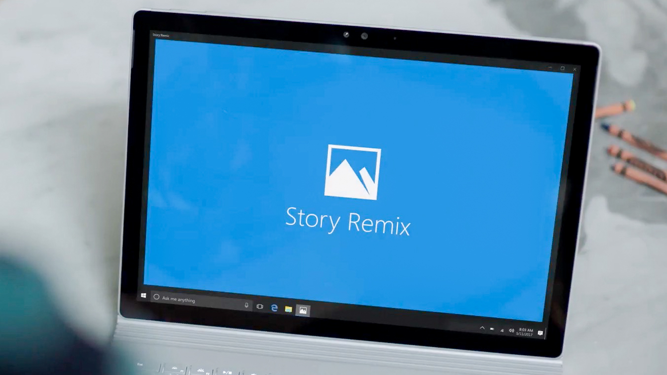
Task: Open Task View from the taskbar
Action: 260,306
